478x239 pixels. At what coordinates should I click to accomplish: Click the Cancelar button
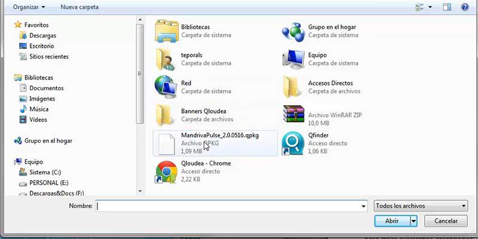click(446, 221)
